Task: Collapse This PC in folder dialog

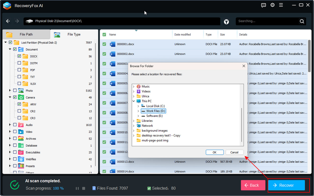Action: [x=134, y=101]
